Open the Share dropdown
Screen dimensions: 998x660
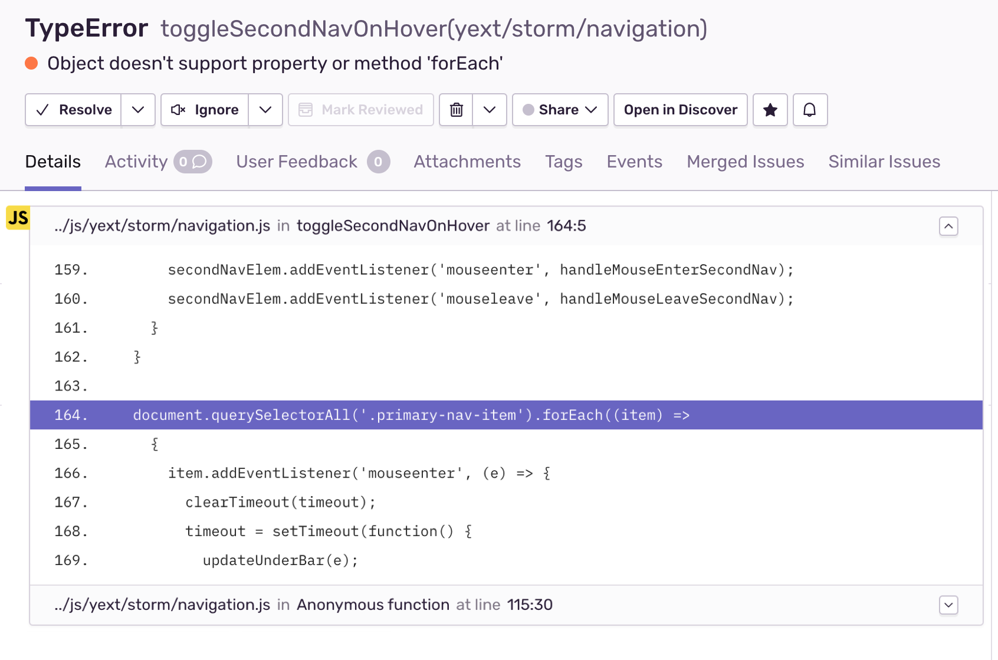click(560, 110)
